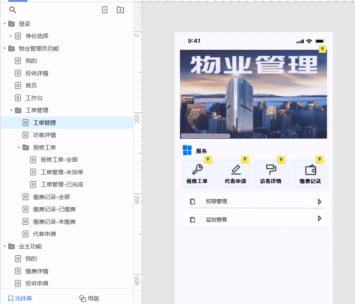Screen dimensions: 355x304
Task: Click the phone signal bars icon
Action: tap(300, 41)
